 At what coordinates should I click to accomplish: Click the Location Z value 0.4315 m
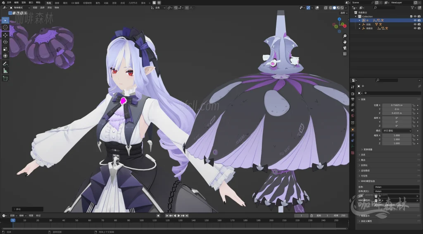tap(397, 113)
